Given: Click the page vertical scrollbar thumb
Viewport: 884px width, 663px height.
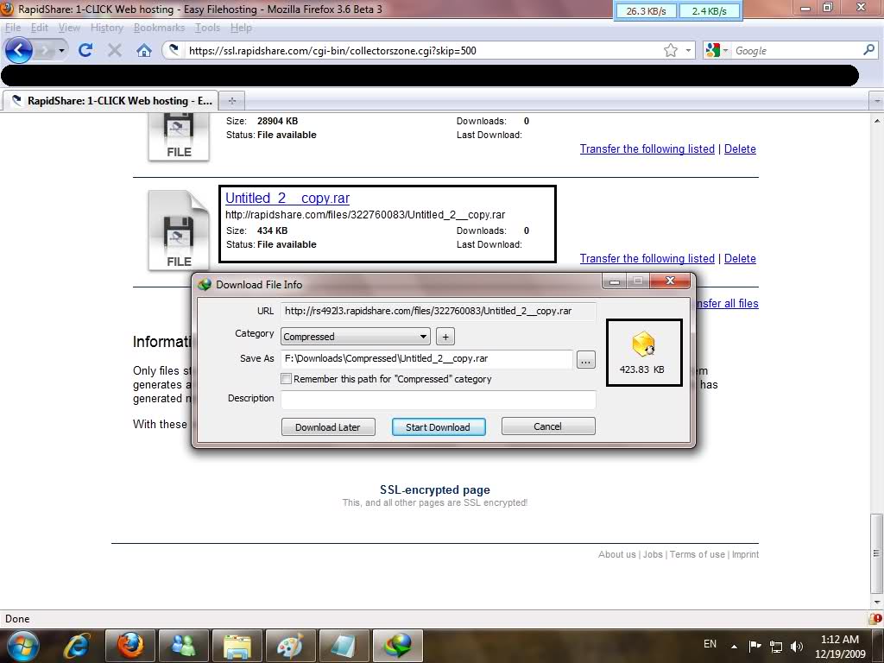Looking at the screenshot, I should [877, 553].
